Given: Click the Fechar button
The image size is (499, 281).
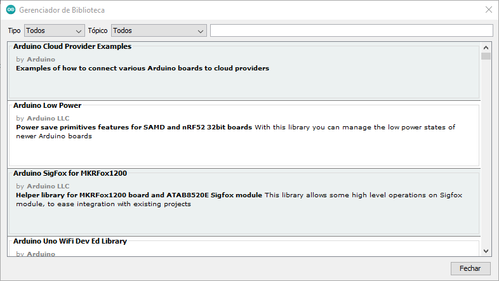Looking at the screenshot, I should pos(470,268).
